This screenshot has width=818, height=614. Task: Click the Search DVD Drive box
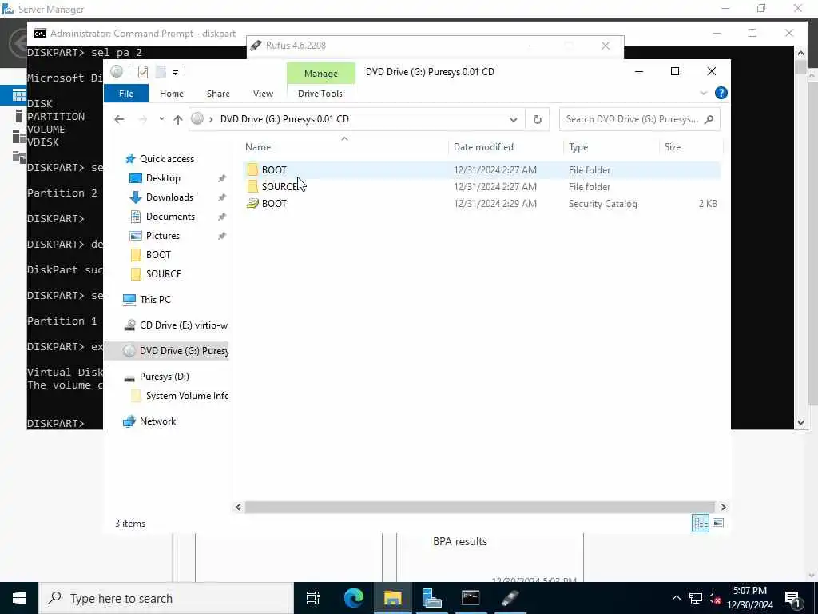639,119
